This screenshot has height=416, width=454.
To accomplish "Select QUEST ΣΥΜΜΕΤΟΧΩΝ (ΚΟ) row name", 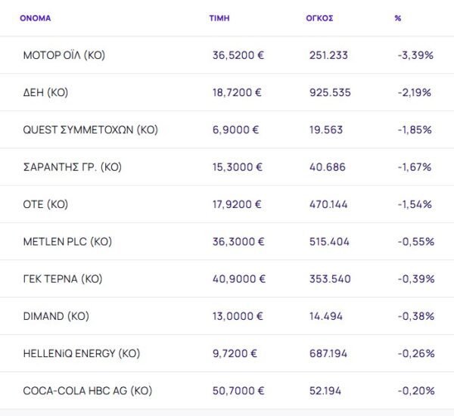I will [91, 129].
